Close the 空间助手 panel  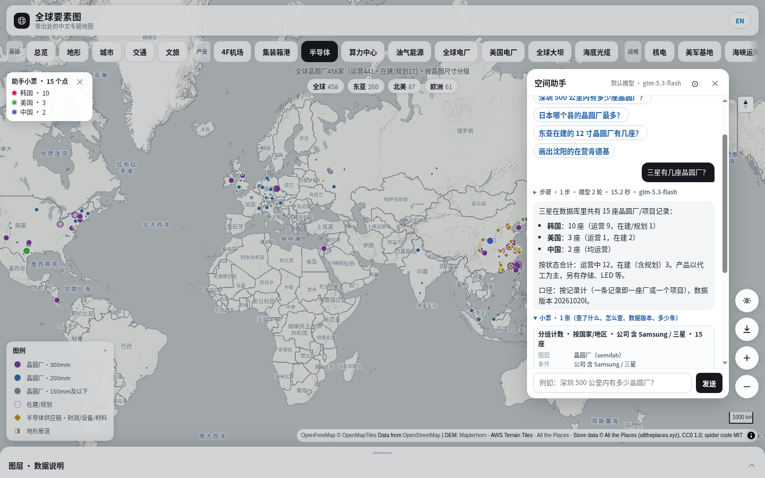point(715,83)
